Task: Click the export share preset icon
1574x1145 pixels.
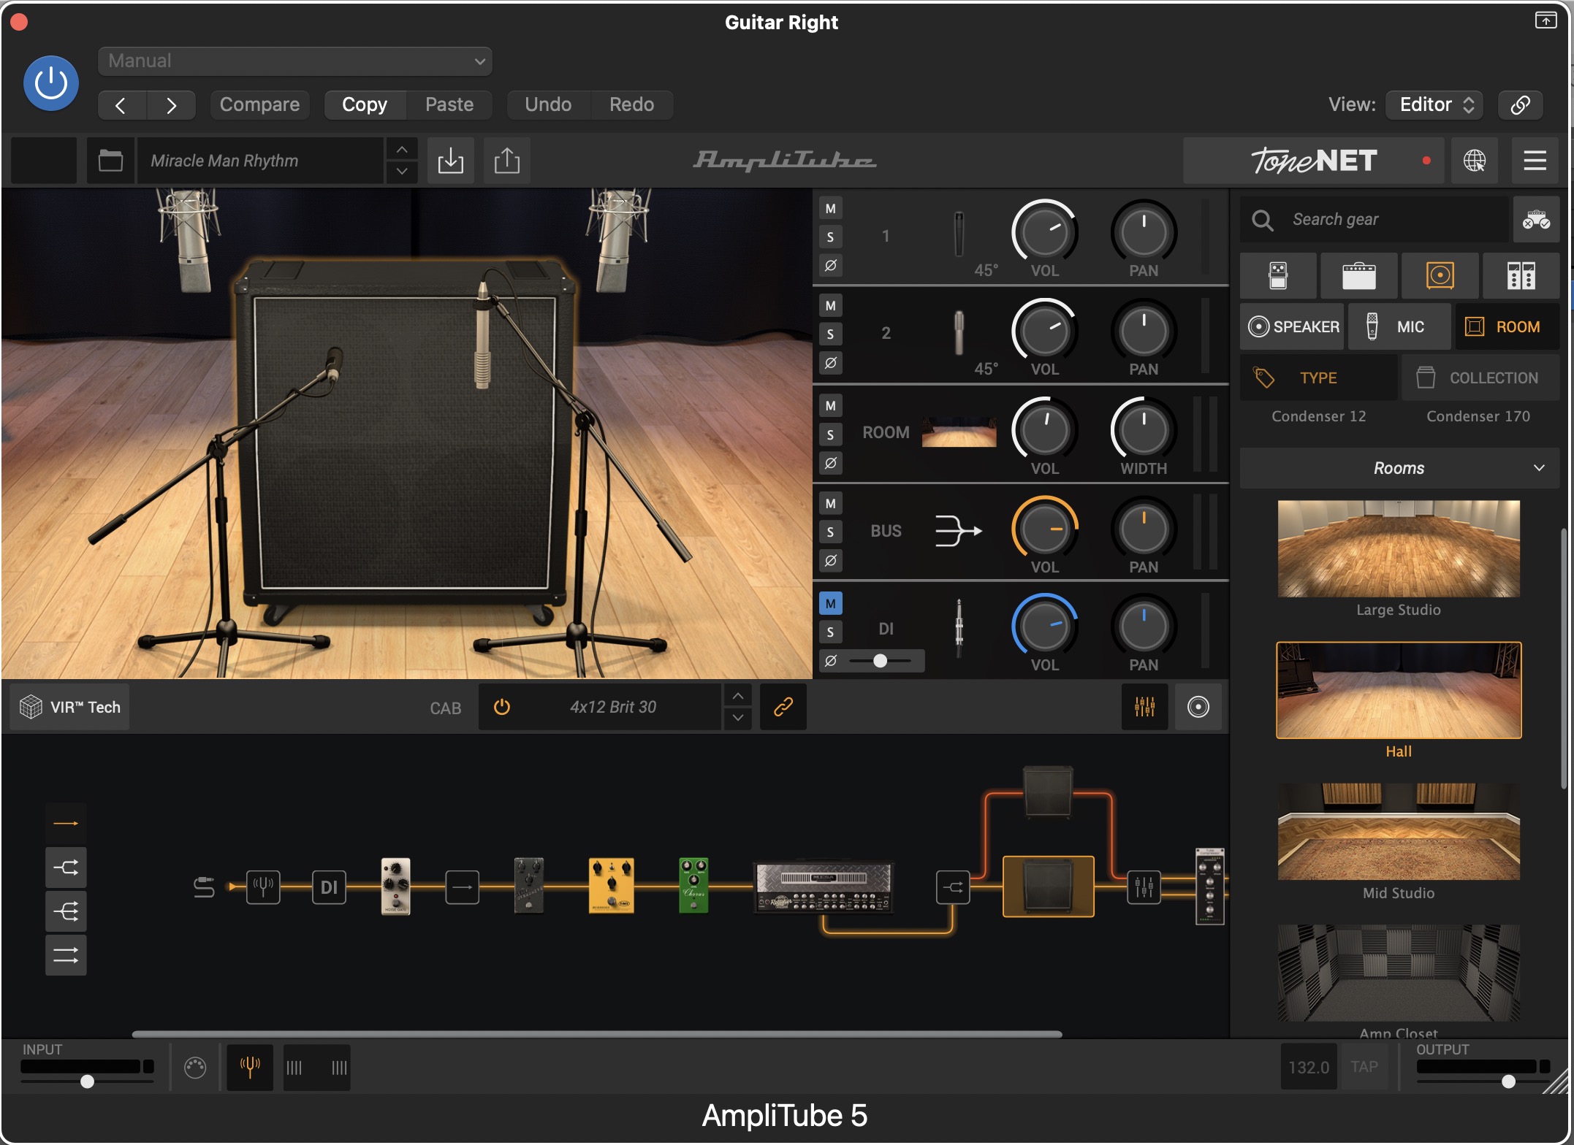Action: [x=507, y=161]
